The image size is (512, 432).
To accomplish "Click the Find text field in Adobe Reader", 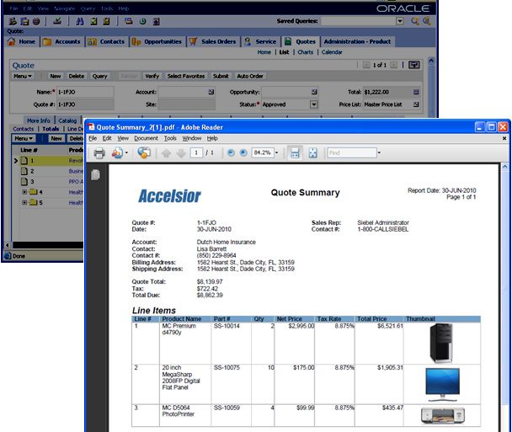I will click(x=352, y=152).
